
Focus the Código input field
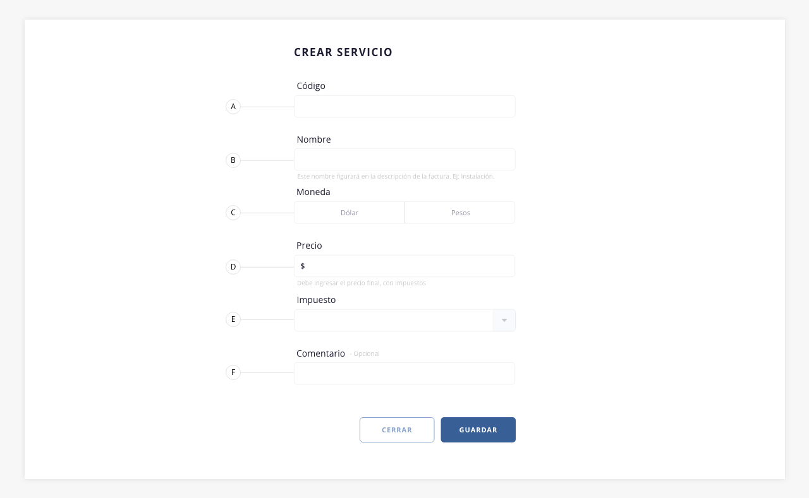[404, 107]
